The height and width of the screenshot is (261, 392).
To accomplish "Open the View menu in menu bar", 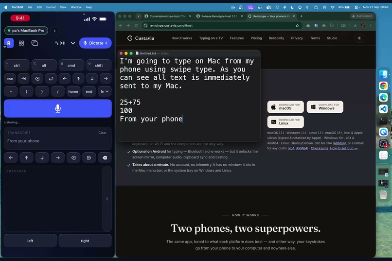I will click(x=63, y=7).
